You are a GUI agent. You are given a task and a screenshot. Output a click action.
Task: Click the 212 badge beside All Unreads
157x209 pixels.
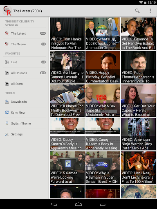click(x=43, y=73)
